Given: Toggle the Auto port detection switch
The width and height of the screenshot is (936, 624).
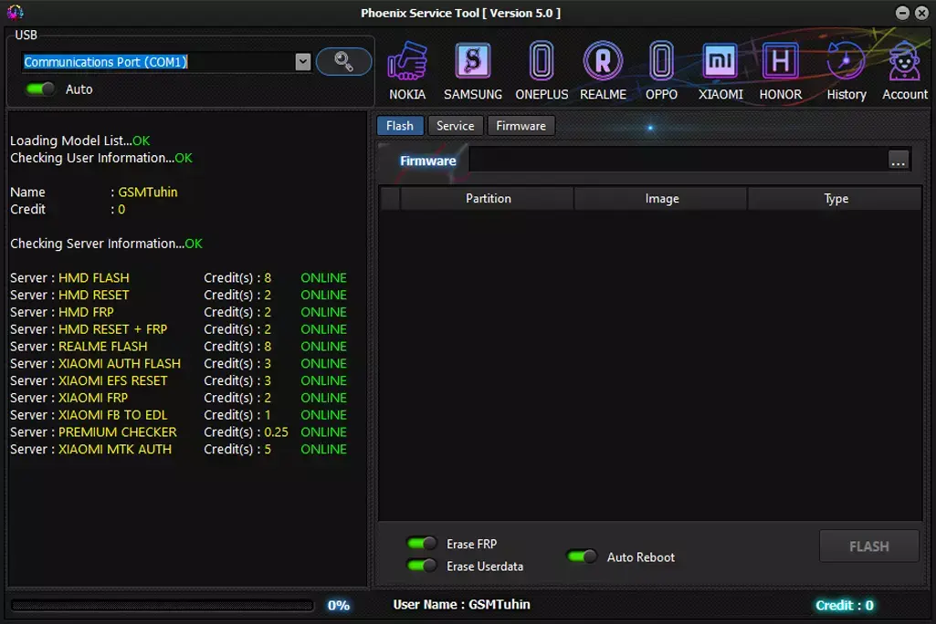Looking at the screenshot, I should pyautogui.click(x=41, y=89).
